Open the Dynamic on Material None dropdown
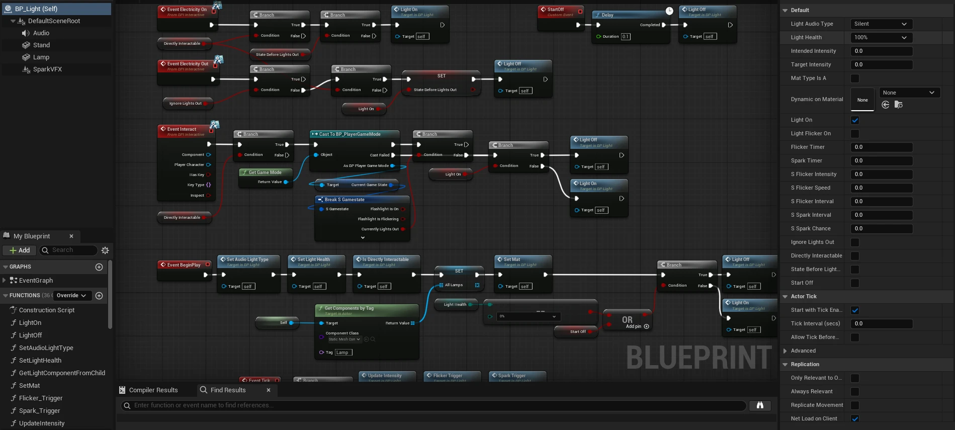955x430 pixels. coord(909,93)
